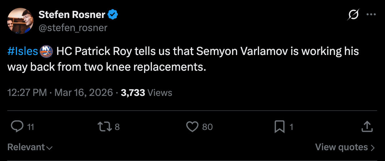
Task: Open the View quotes link
Action: [x=342, y=147]
